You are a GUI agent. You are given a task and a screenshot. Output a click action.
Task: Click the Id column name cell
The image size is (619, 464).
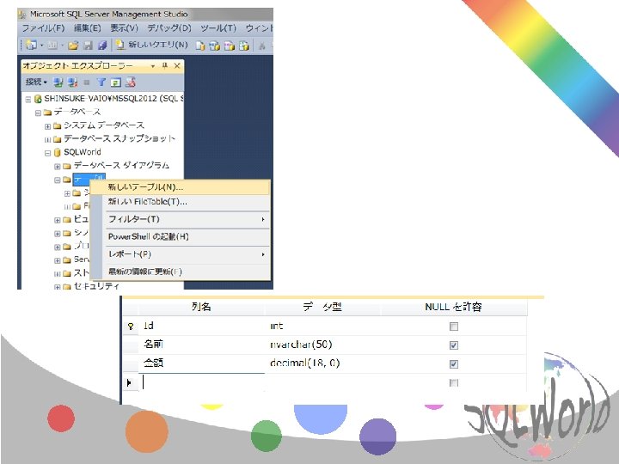point(201,326)
